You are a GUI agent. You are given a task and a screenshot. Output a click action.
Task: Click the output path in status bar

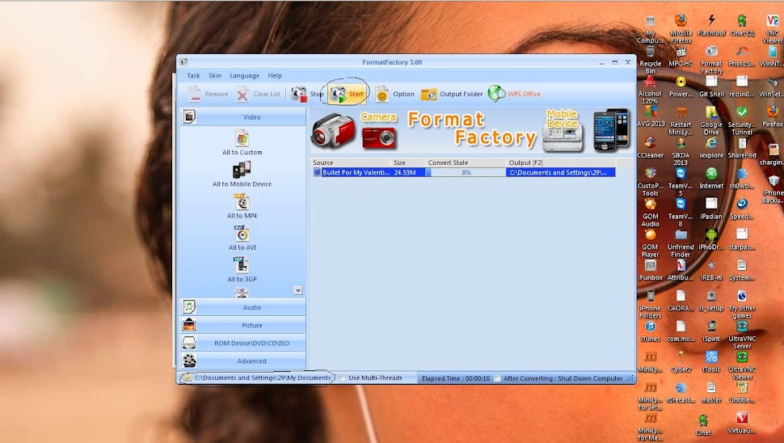(x=263, y=378)
